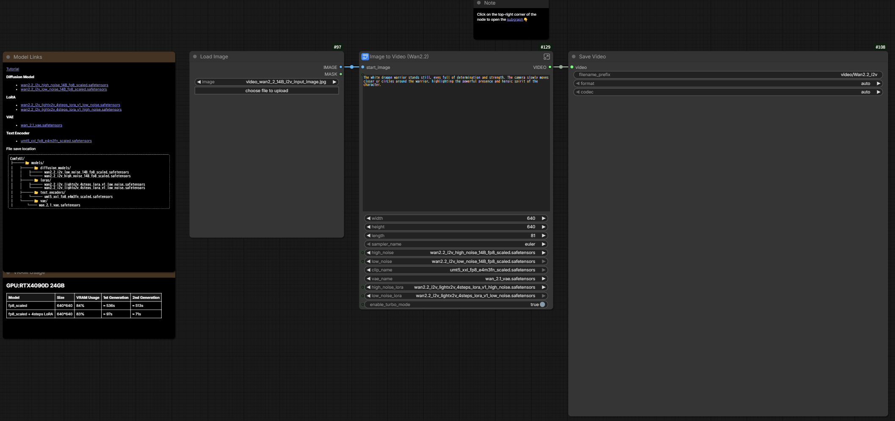Open the format dropdown in Save Video
The height and width of the screenshot is (421, 895).
point(728,84)
